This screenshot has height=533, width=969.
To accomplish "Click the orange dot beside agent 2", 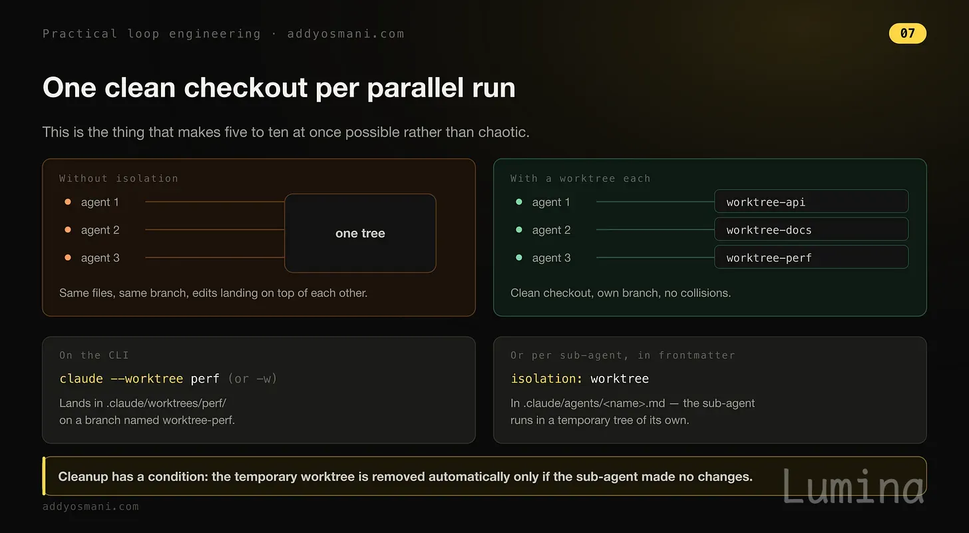I will pos(68,230).
